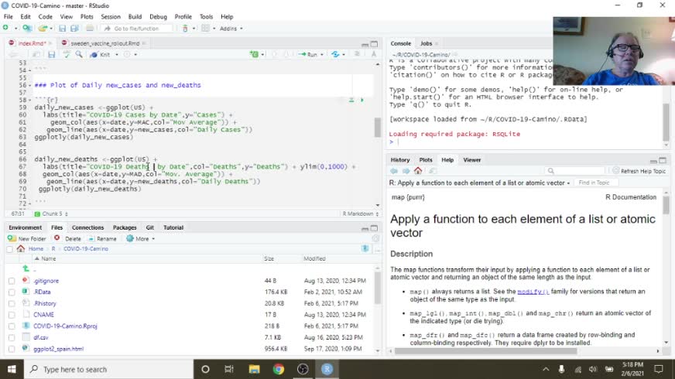Save the current document from main toolbar
This screenshot has height=379, width=675.
pos(63,29)
